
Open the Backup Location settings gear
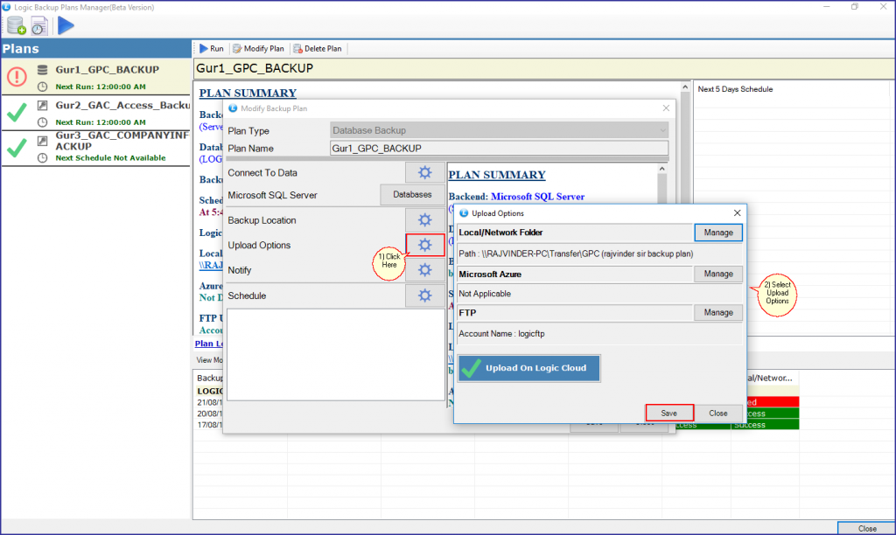[424, 219]
